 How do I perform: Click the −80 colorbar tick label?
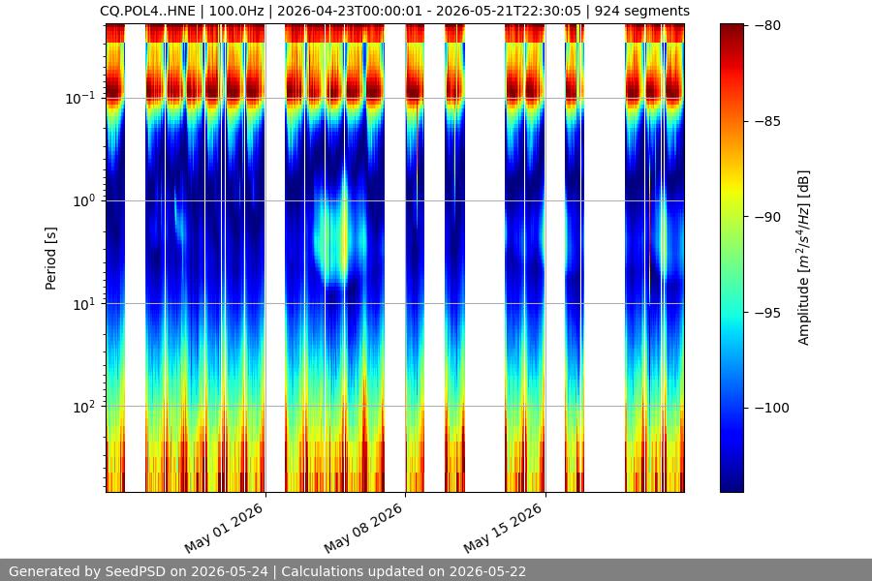click(x=768, y=25)
